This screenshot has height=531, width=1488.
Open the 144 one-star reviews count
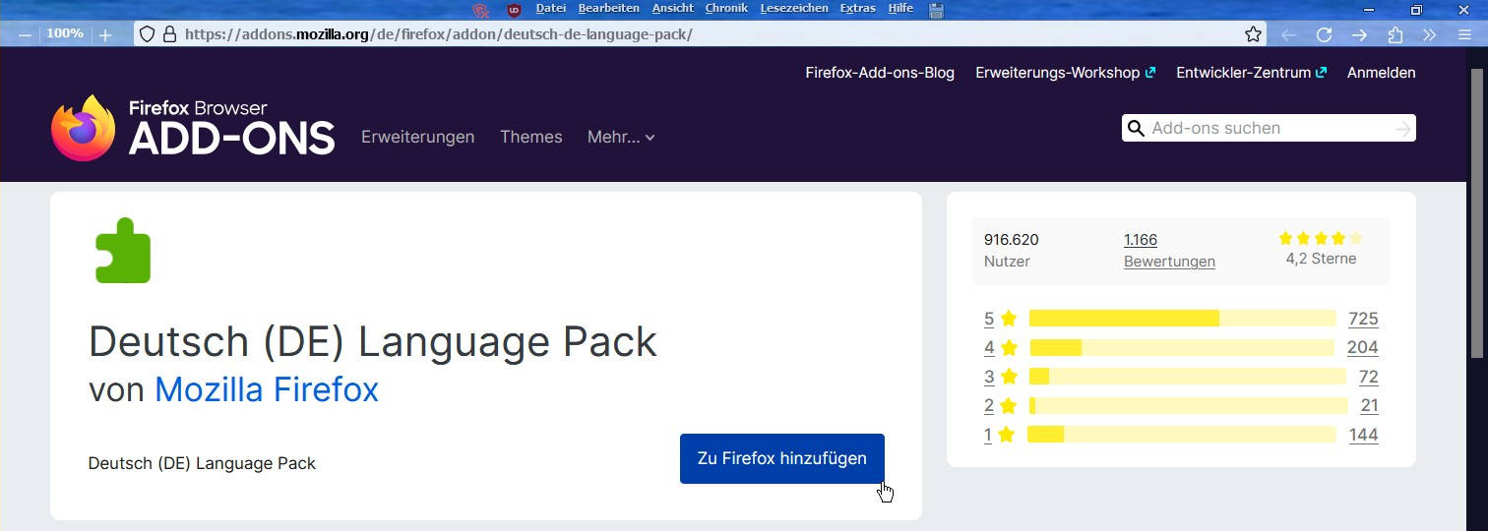[1363, 435]
